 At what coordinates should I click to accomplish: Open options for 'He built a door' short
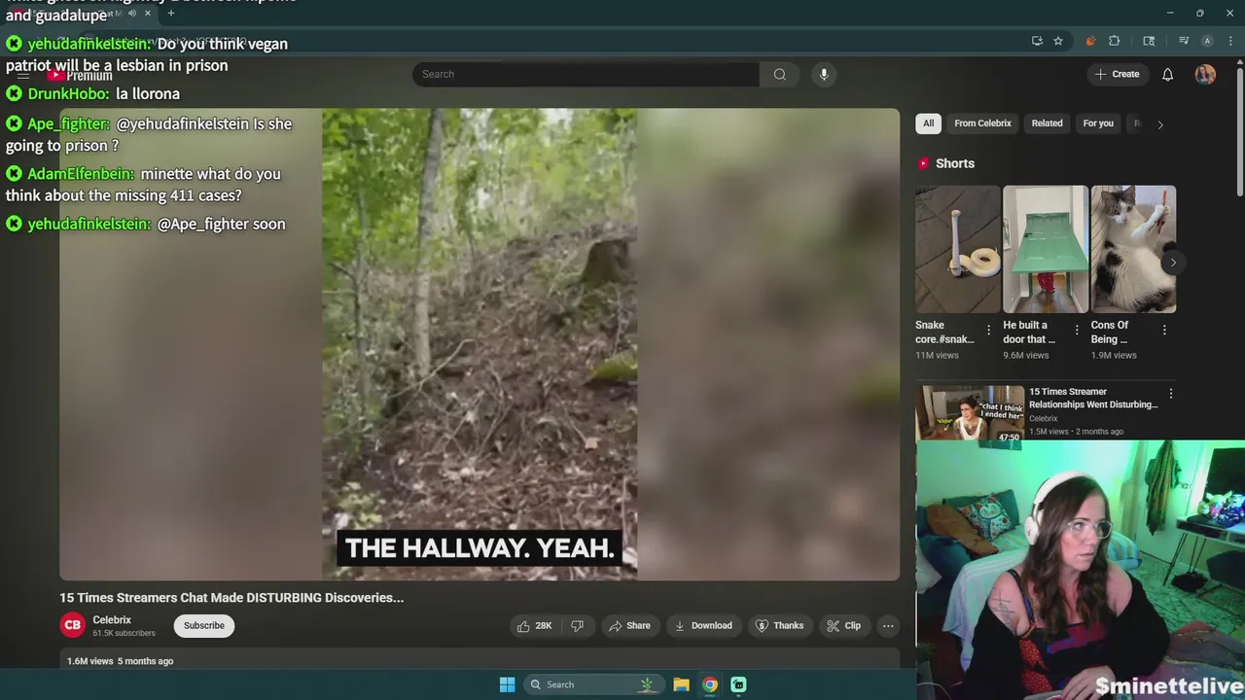[x=1076, y=331]
